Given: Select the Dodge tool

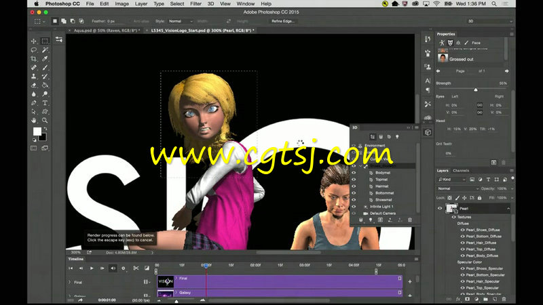Looking at the screenshot, I should (45, 94).
